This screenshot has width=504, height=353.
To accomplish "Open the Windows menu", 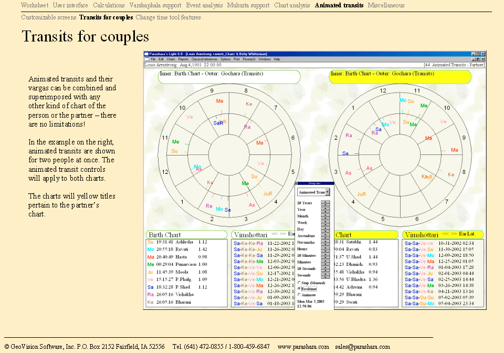I will coord(265,59).
